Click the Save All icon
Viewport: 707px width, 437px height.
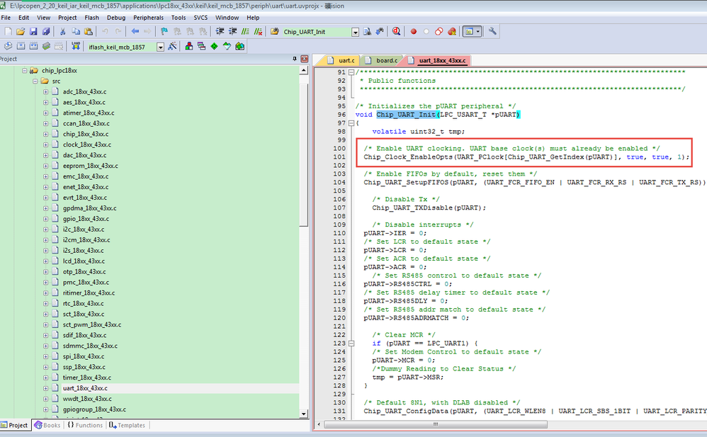tap(46, 32)
